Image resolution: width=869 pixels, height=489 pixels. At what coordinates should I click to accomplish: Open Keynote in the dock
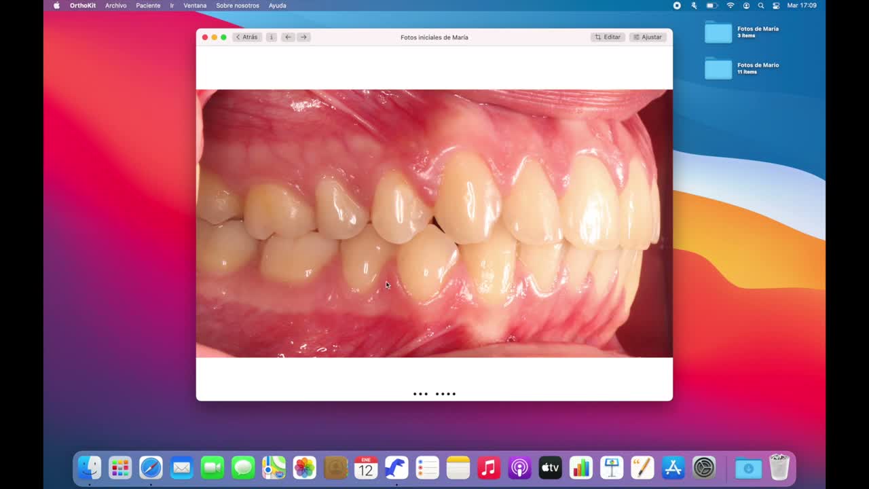coord(612,467)
